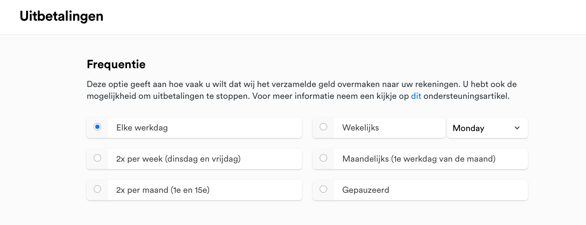Pick the 'Maandelijks' radio circle
The width and height of the screenshot is (586, 225).
323,158
